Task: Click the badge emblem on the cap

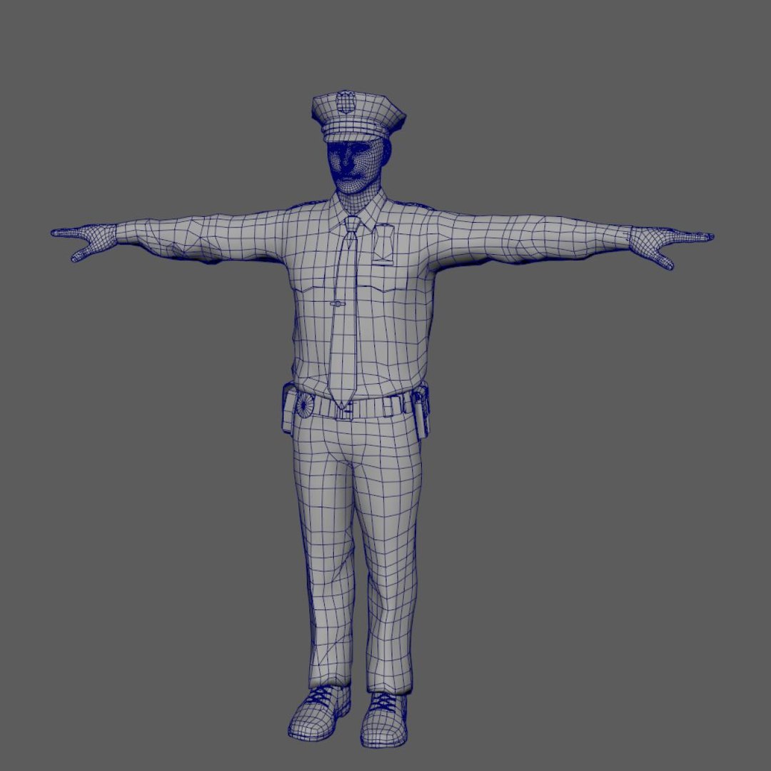Action: pyautogui.click(x=347, y=102)
